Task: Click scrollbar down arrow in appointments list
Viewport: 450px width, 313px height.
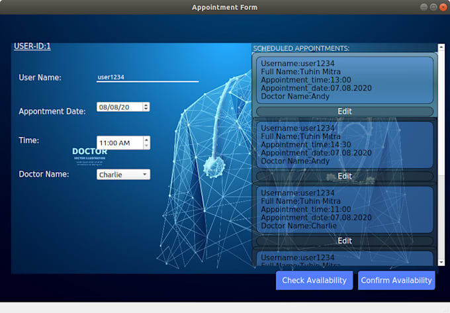Action: point(441,262)
